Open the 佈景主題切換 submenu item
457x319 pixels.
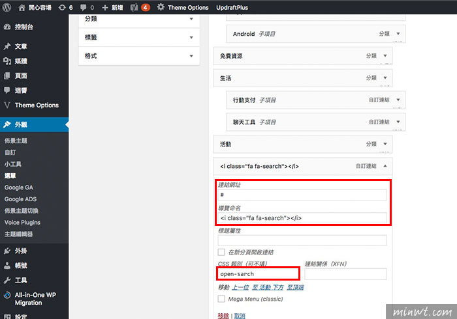[22, 211]
